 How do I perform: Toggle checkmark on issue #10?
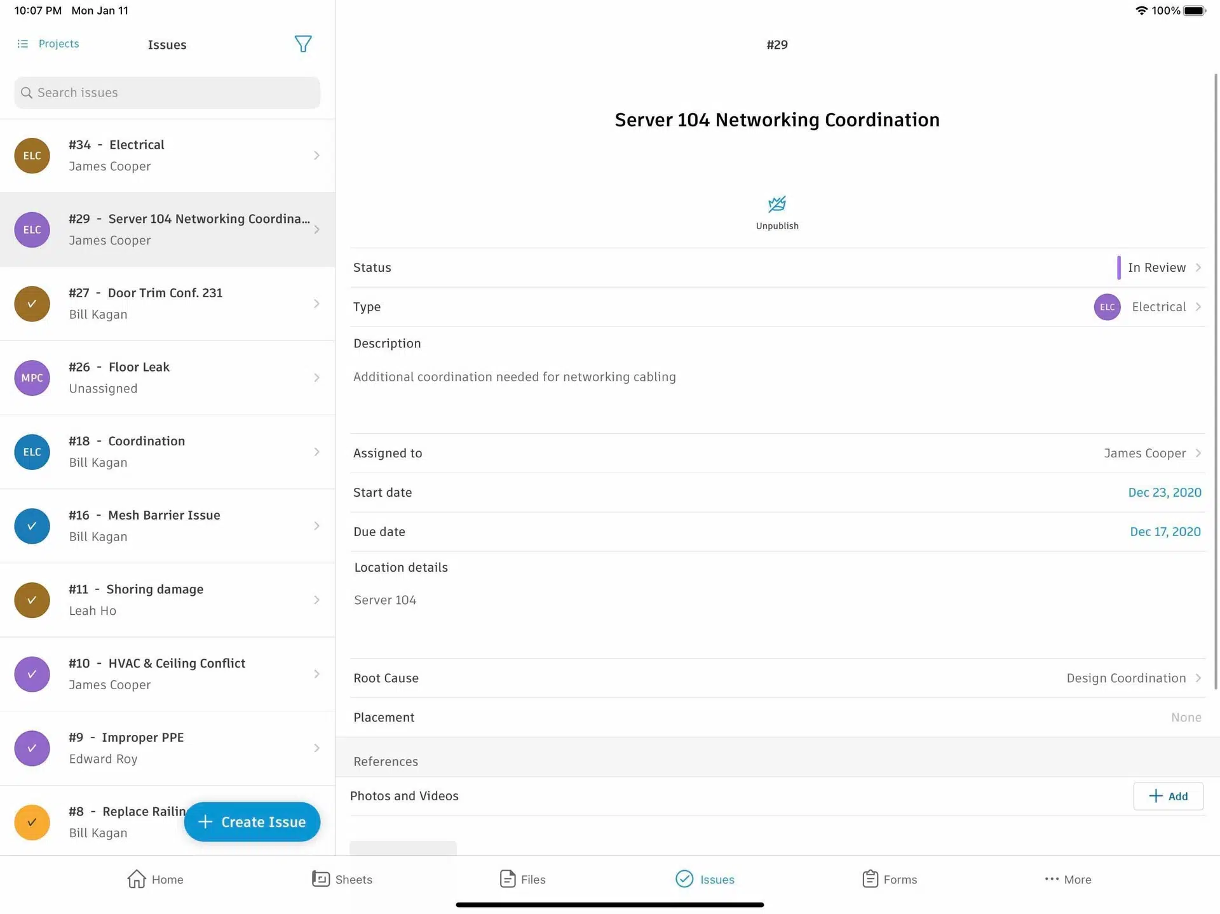(32, 673)
